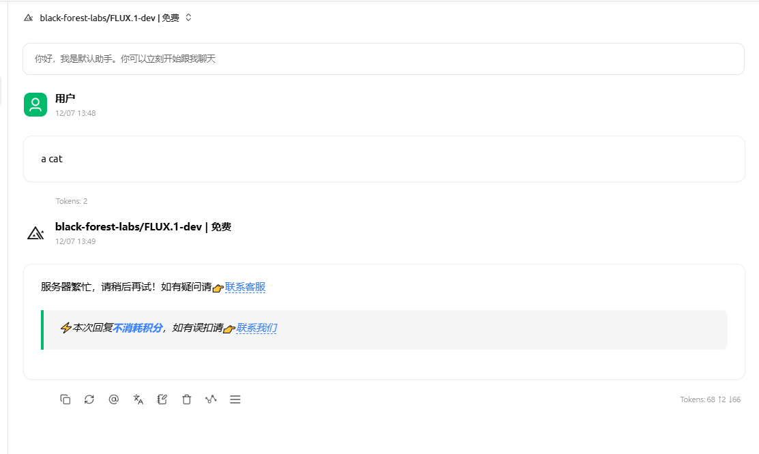Open the three-line more menu
Image resolution: width=759 pixels, height=454 pixels.
click(x=235, y=399)
